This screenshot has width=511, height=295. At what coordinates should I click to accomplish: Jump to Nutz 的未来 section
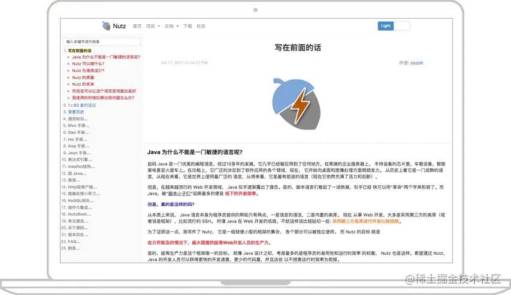click(x=83, y=84)
